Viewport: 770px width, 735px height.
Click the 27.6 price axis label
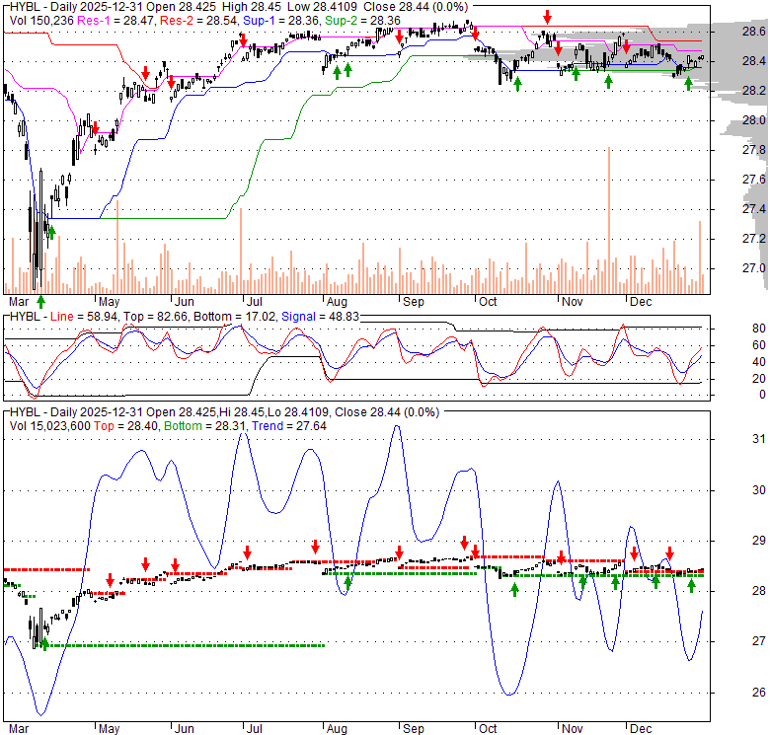754,180
